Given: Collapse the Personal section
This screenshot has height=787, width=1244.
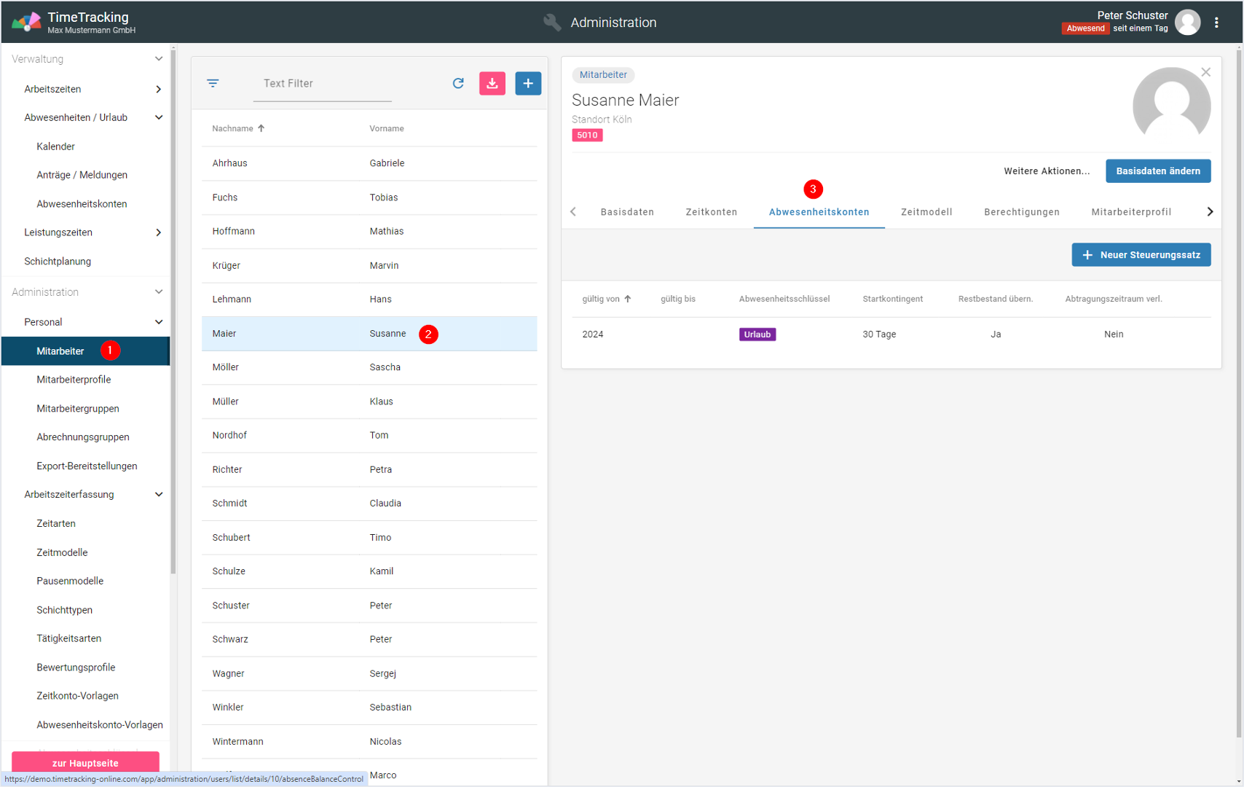Looking at the screenshot, I should click(x=159, y=322).
